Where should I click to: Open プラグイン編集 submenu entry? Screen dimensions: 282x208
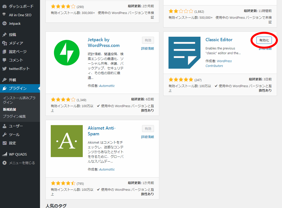tap(14, 116)
